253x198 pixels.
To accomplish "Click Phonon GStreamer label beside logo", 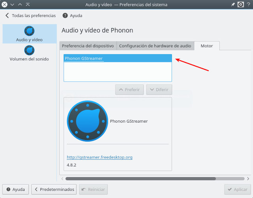I will [x=129, y=121].
